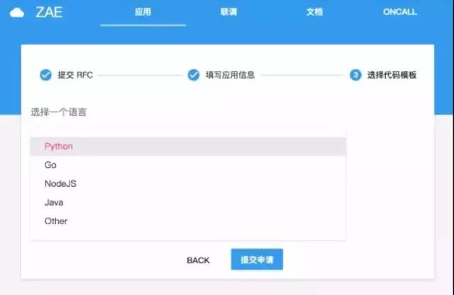Click the BACK button

click(199, 260)
